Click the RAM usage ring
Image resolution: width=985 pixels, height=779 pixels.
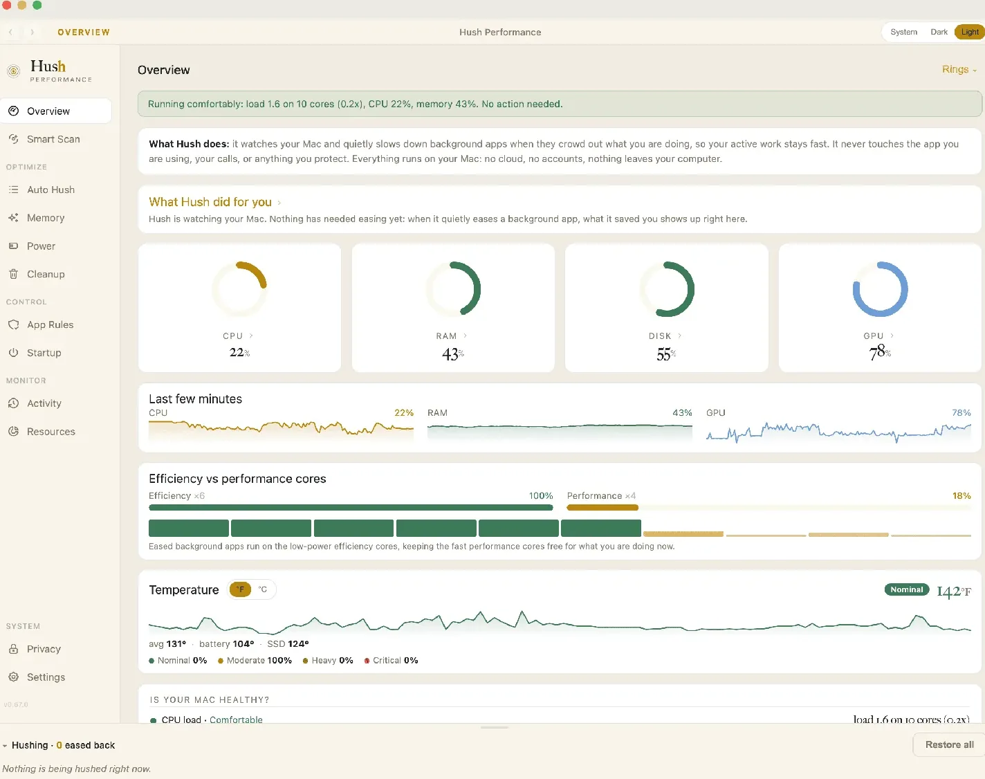point(453,289)
